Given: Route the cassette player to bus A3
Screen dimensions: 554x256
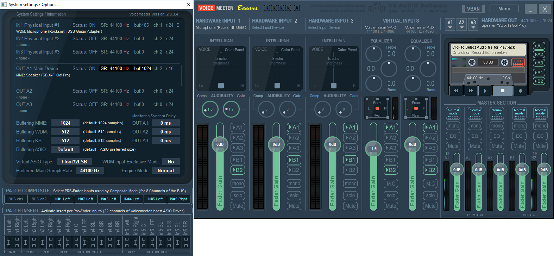Looking at the screenshot, I should pos(539,63).
